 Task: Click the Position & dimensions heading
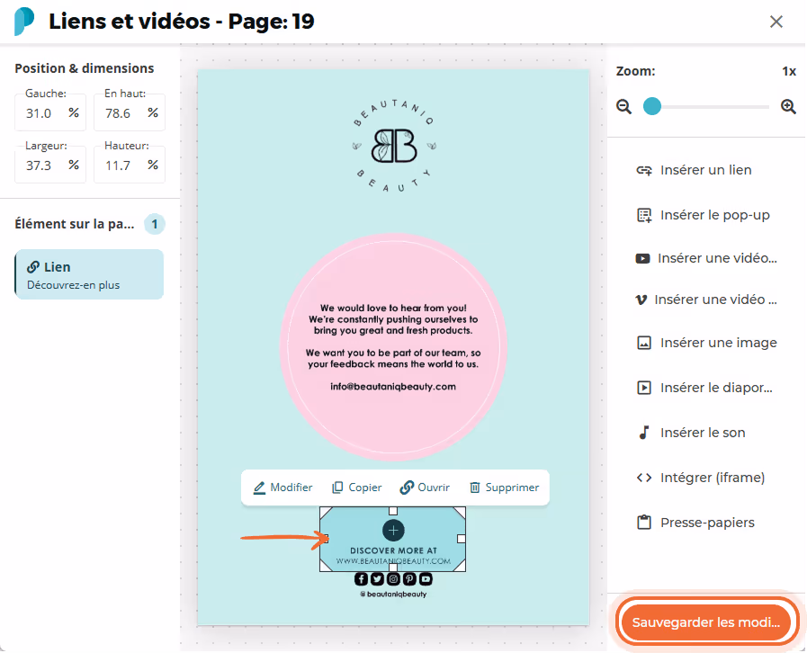(85, 68)
